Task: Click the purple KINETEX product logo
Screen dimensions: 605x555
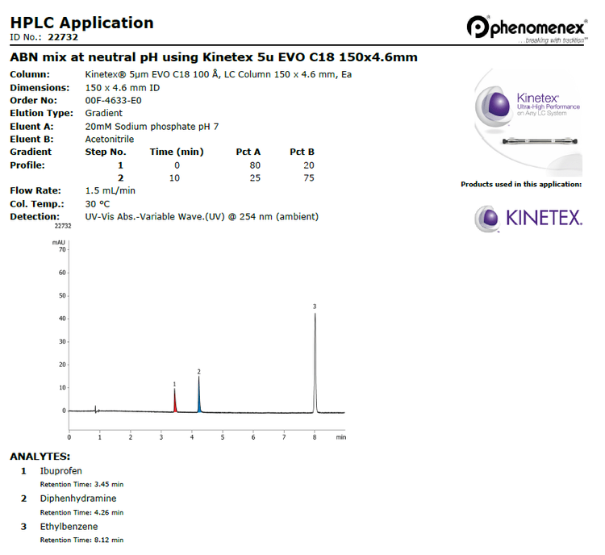Action: coord(528,219)
